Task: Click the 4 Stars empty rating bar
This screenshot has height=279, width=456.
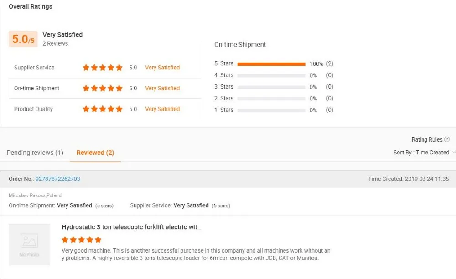Action: (x=271, y=75)
